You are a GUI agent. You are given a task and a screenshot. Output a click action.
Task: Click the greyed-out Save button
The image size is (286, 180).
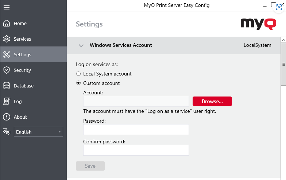(90, 166)
